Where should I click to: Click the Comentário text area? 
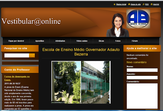142,96
